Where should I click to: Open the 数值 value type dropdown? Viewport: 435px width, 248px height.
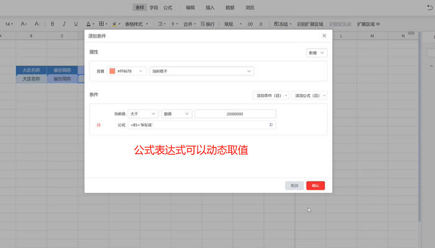176,114
